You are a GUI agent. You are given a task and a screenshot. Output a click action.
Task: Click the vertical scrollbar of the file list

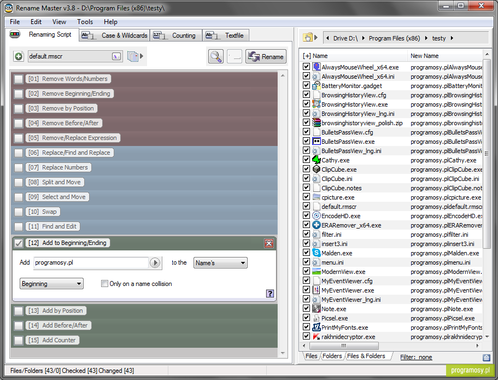point(487,154)
